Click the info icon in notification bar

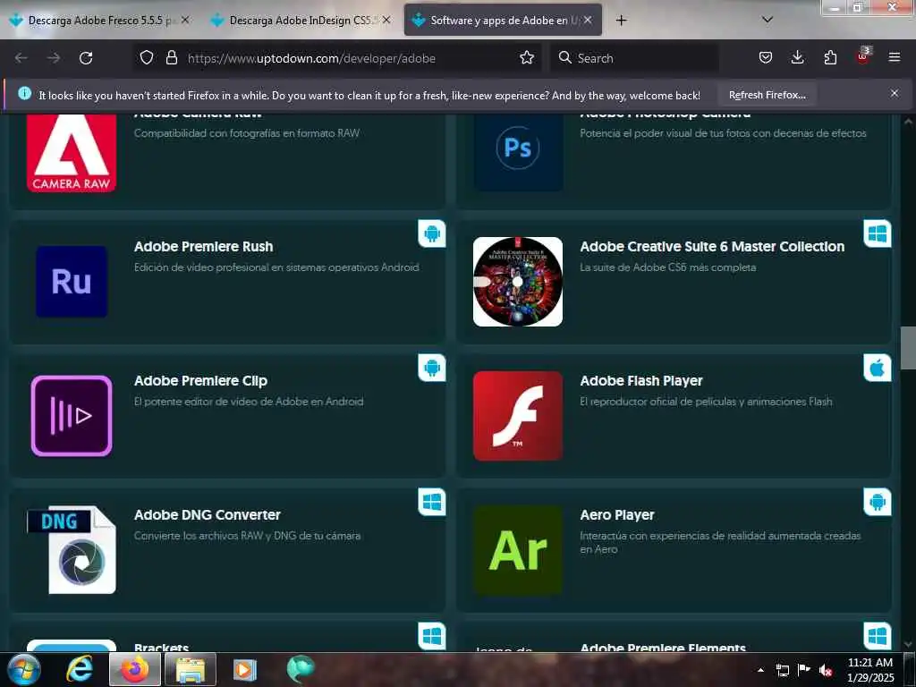(x=24, y=93)
